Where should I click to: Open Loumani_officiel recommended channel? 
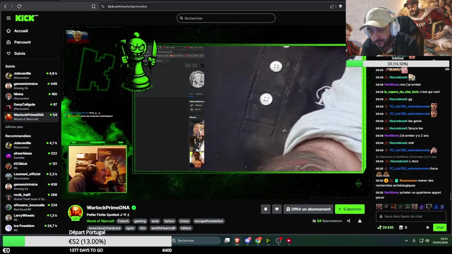(31, 176)
